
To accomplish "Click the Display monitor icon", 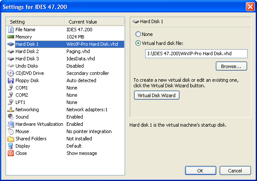I will tap(11, 146).
